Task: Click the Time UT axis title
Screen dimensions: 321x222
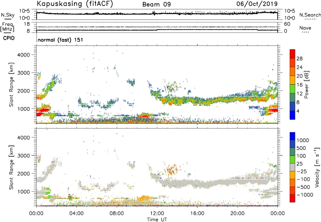Action: [x=157, y=220]
